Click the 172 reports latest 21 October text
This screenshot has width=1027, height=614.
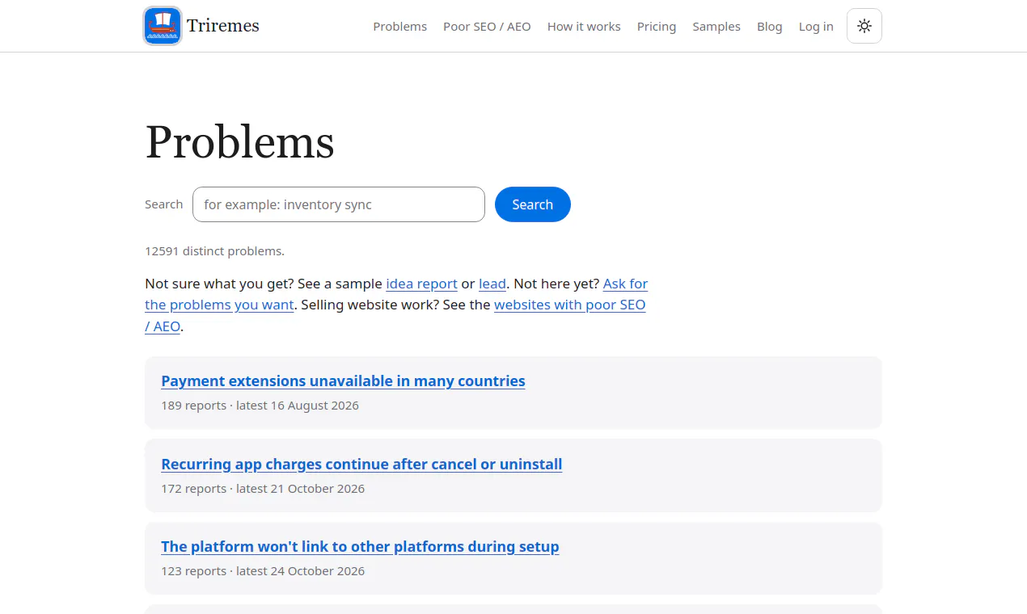pos(263,489)
